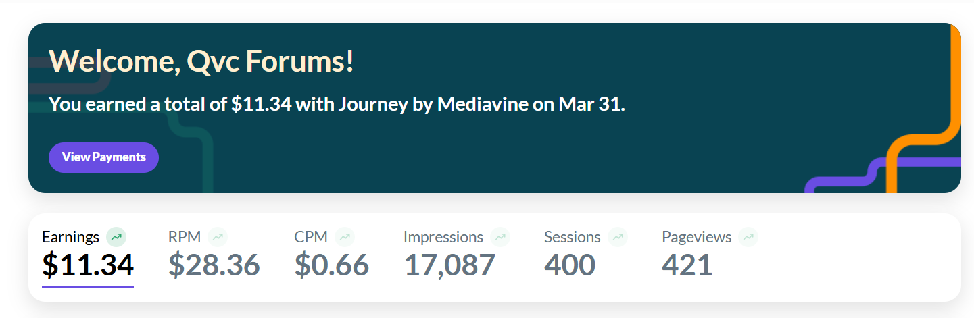Select the Impressions metric label

pos(443,237)
